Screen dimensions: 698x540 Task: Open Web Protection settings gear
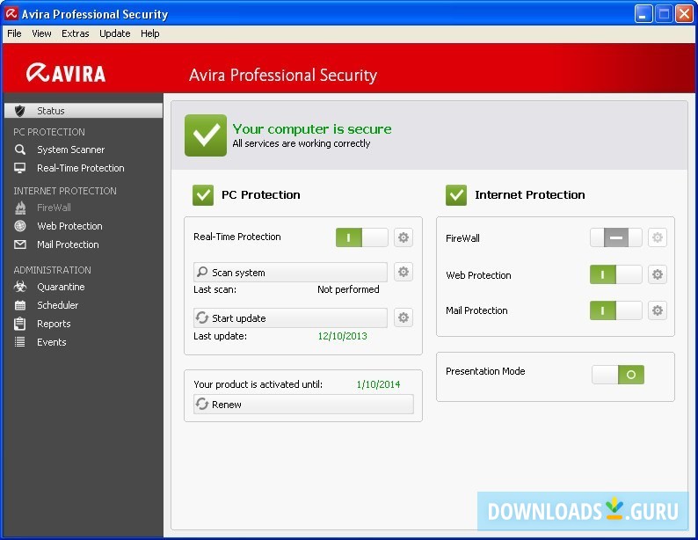658,274
